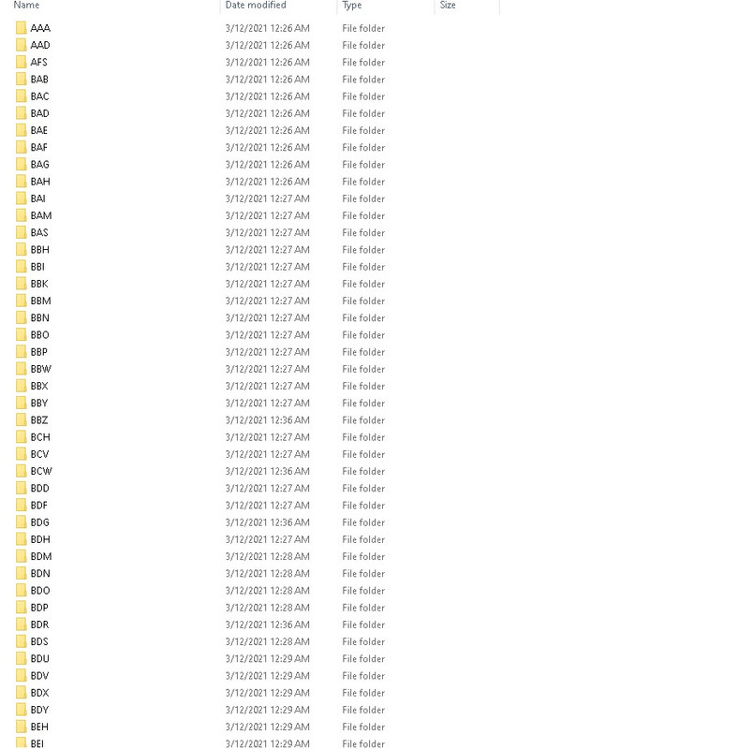
Task: Click the BEH folder icon
Action: [21, 727]
